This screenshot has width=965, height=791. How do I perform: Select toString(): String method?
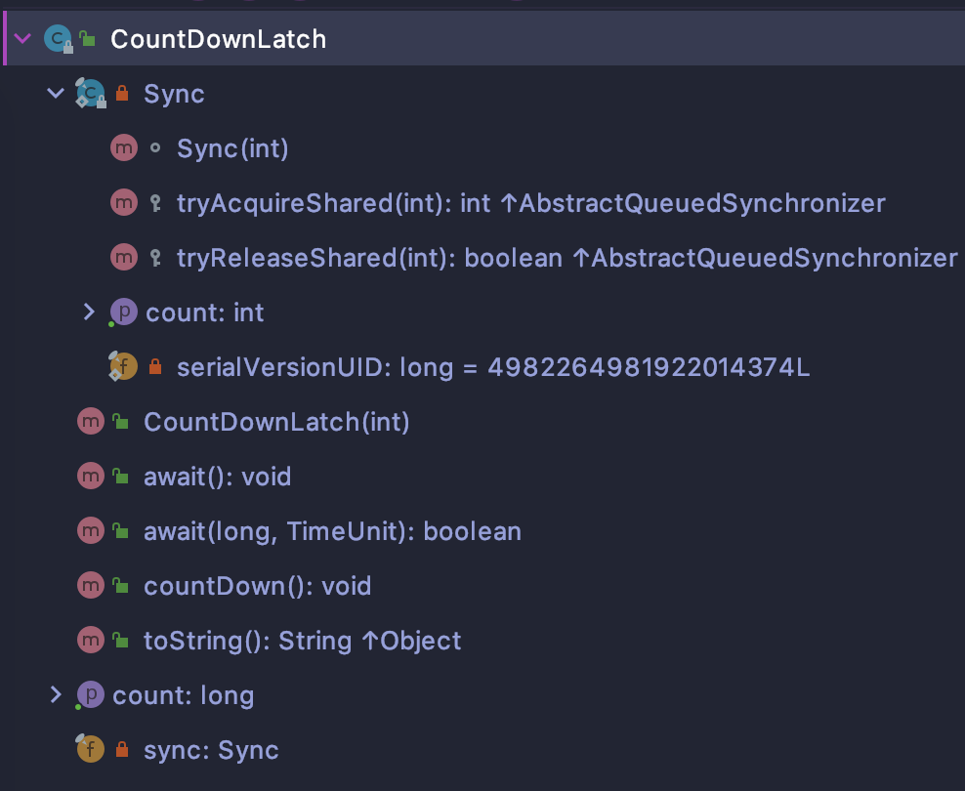pyautogui.click(x=302, y=641)
